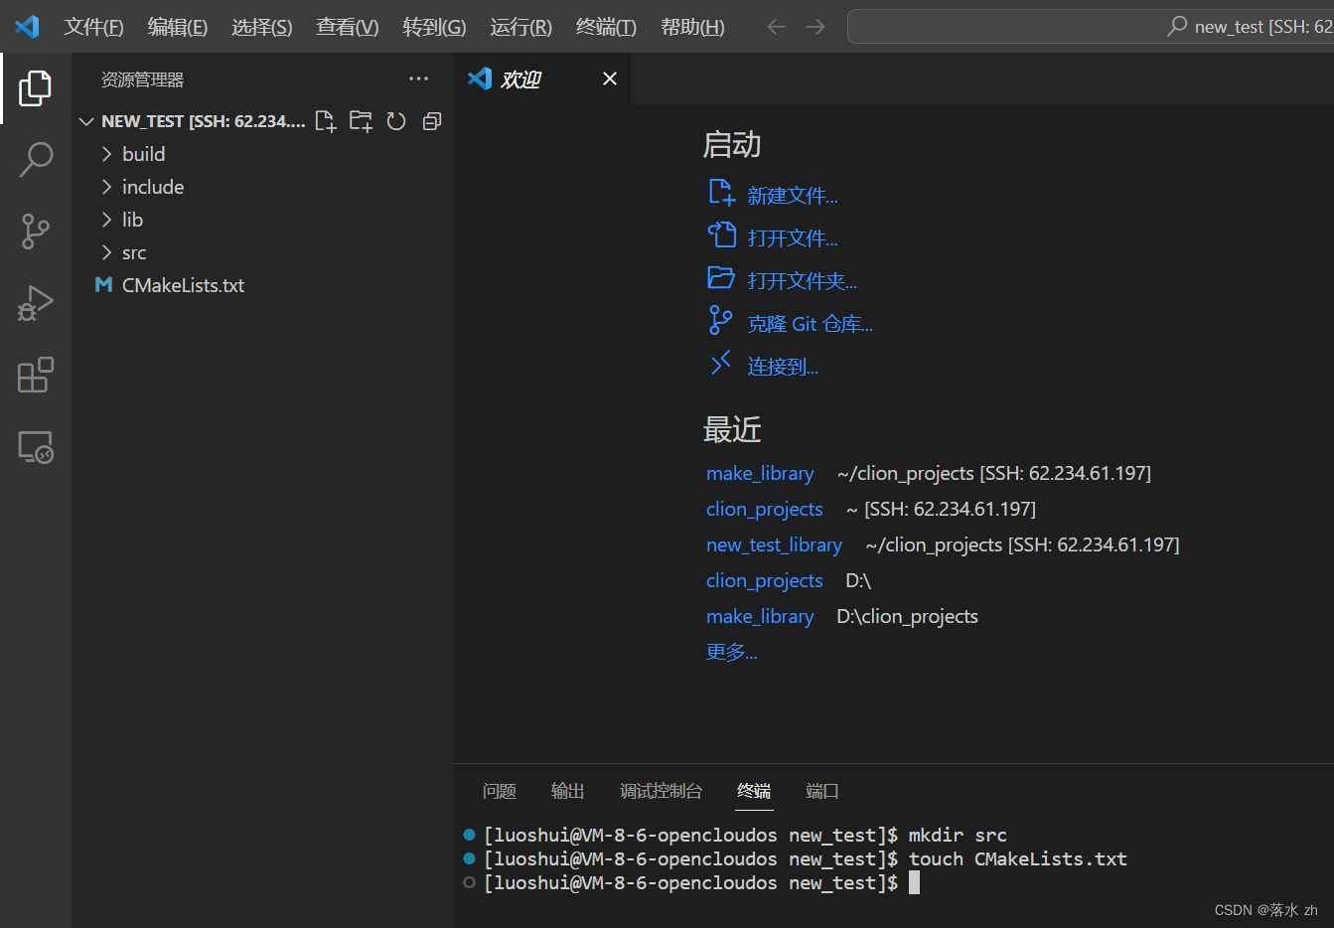1334x928 pixels.
Task: Refresh the explorer file tree
Action: click(396, 121)
